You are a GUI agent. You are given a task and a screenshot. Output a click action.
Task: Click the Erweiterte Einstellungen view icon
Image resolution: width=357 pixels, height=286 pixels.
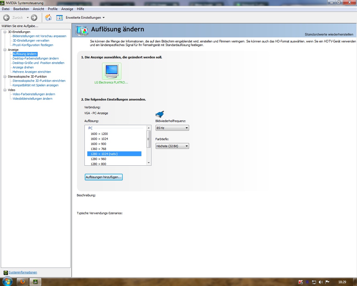(x=59, y=18)
